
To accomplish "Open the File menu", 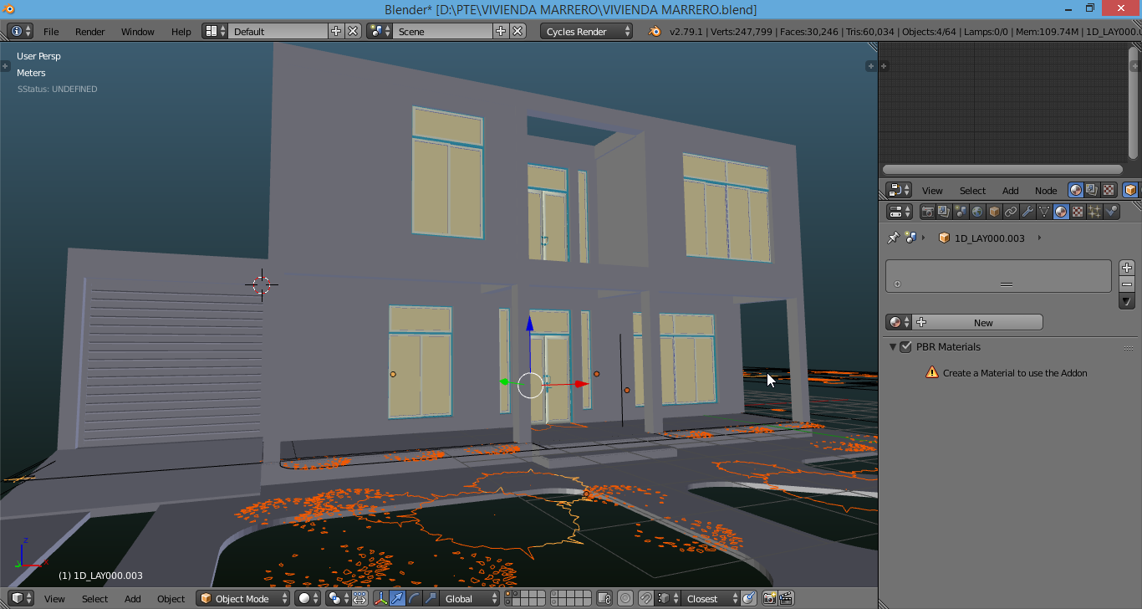I will click(51, 32).
